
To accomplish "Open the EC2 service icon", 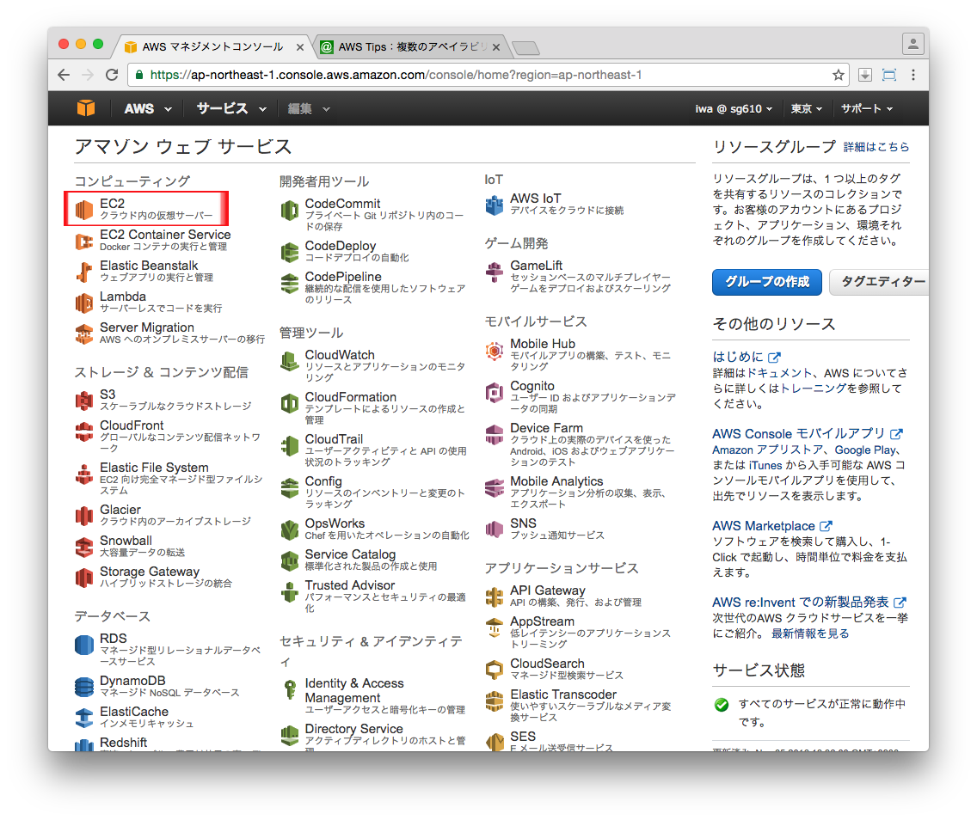I will point(84,210).
